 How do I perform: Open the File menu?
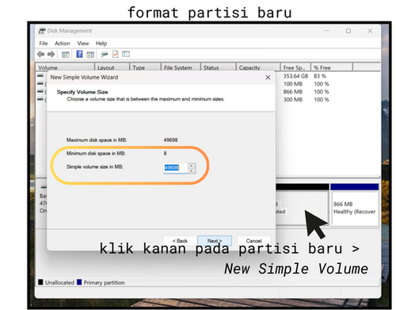click(x=44, y=44)
